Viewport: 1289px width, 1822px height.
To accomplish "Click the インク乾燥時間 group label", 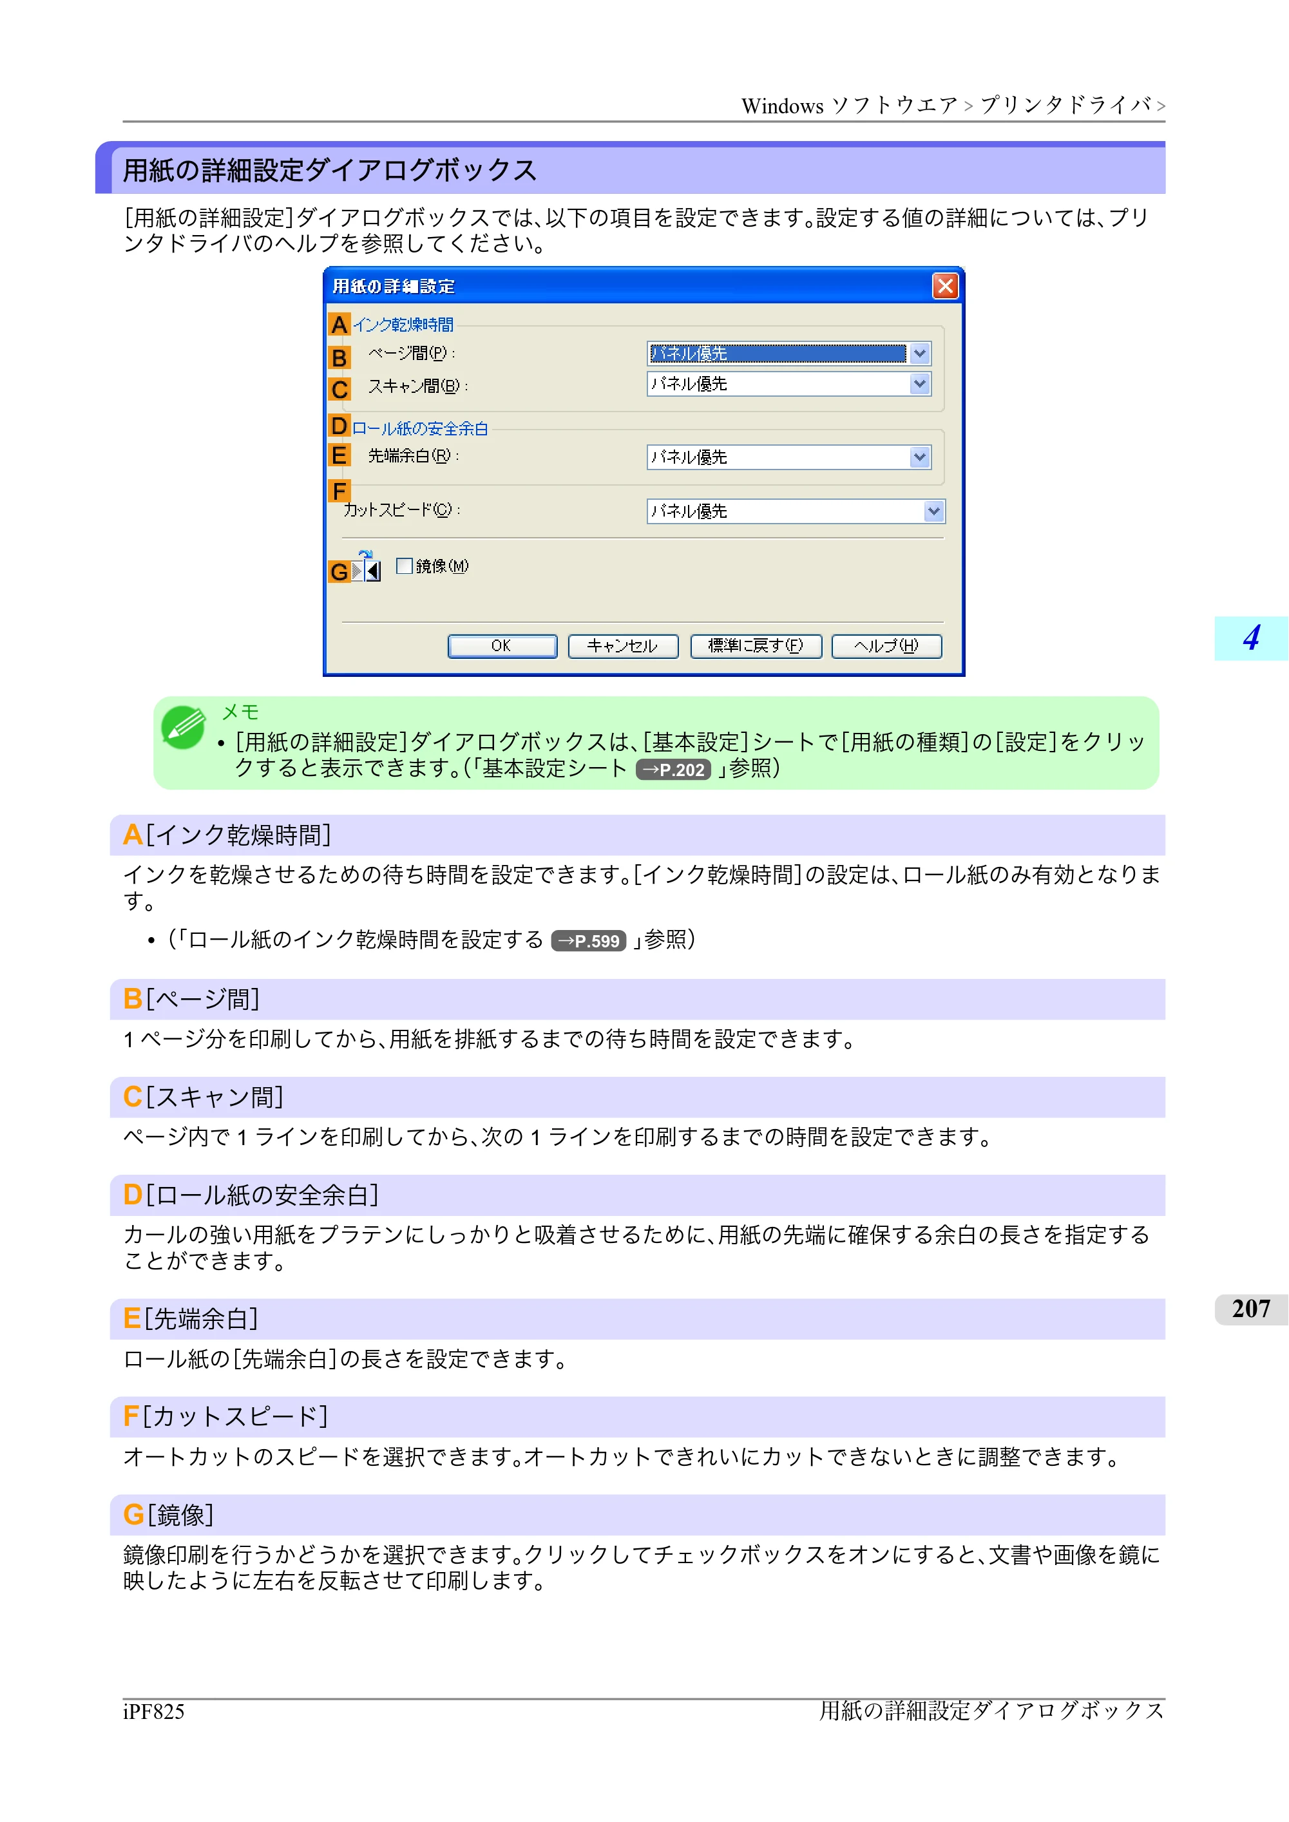I will click(x=403, y=325).
